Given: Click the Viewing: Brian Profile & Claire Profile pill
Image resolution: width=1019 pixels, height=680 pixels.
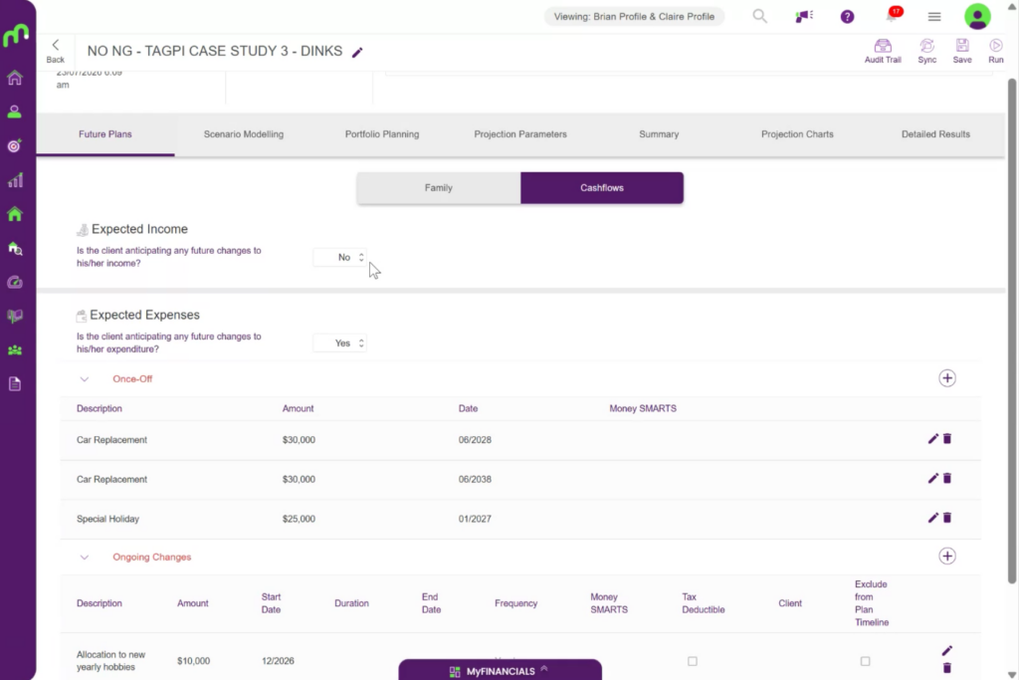Looking at the screenshot, I should click(x=634, y=17).
